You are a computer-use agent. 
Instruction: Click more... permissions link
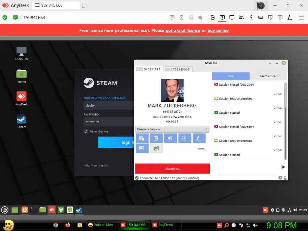pos(201,149)
